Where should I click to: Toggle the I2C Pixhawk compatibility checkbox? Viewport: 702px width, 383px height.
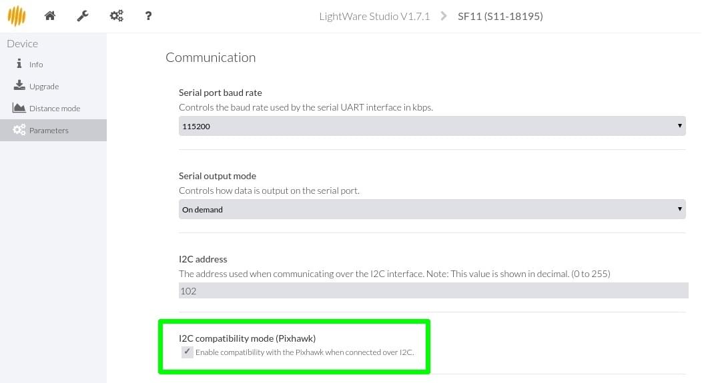[188, 352]
